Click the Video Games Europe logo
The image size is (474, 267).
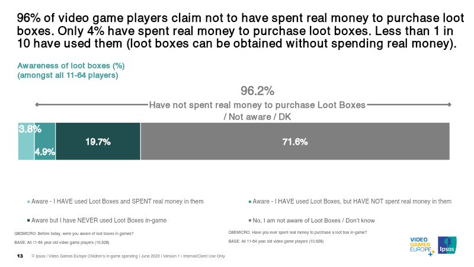422,246
